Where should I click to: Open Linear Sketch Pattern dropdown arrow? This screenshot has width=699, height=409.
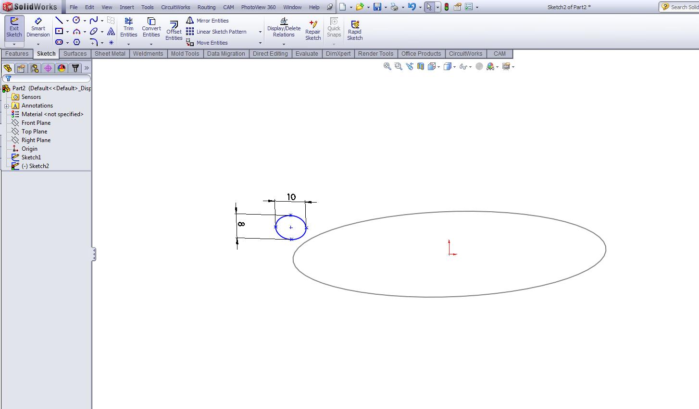tap(260, 32)
